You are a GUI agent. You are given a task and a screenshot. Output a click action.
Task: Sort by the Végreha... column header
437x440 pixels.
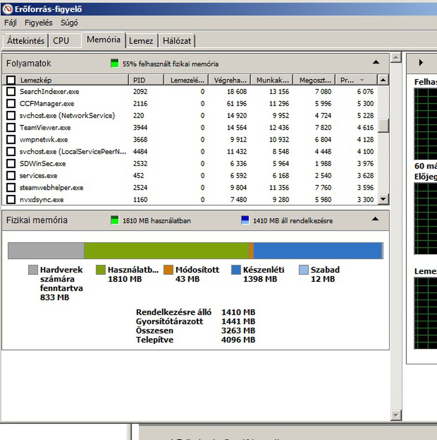click(230, 80)
